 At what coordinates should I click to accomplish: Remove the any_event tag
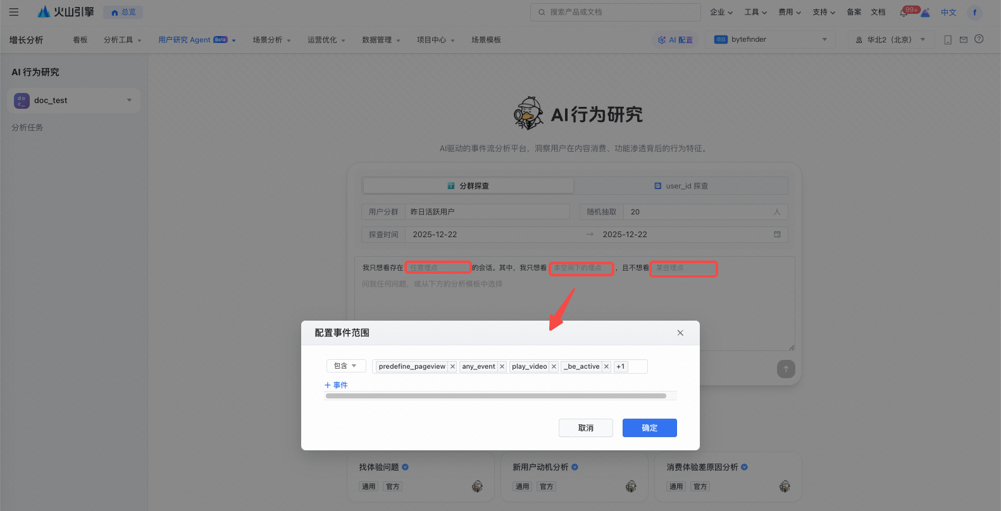502,367
